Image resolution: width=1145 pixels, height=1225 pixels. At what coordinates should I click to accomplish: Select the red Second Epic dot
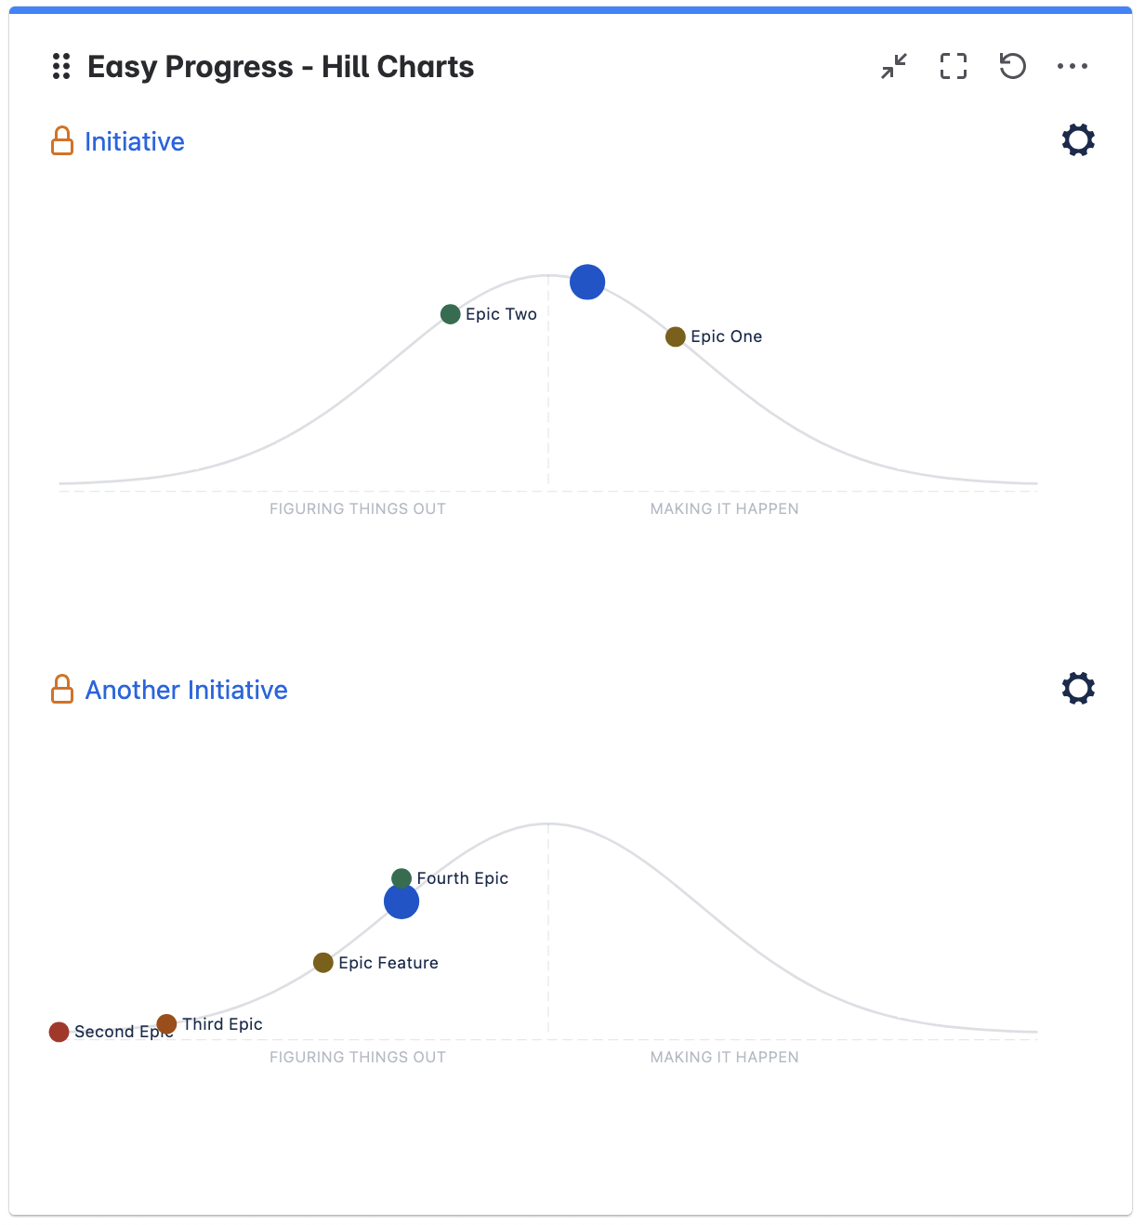tap(59, 1032)
